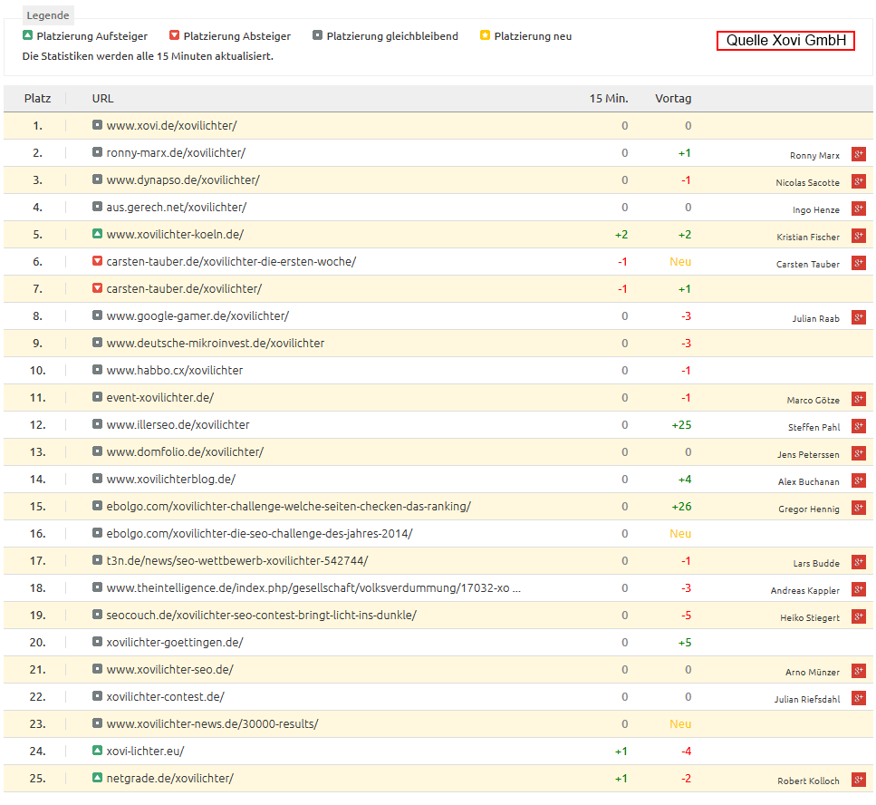Open Google+ profile icon for Nicolas Sacotte
This screenshot has height=805, width=876.
click(858, 181)
